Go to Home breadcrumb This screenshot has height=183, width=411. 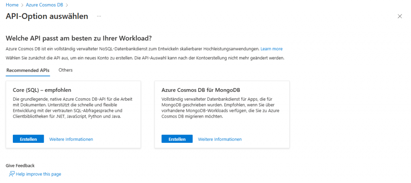pos(12,5)
